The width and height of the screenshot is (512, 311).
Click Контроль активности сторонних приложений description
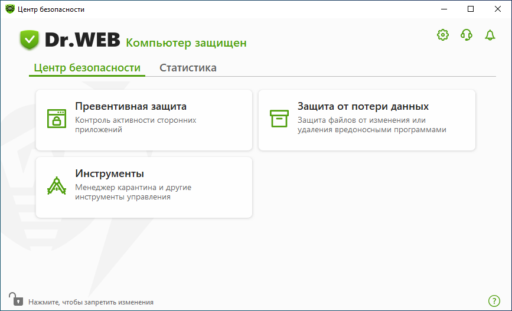coord(135,125)
